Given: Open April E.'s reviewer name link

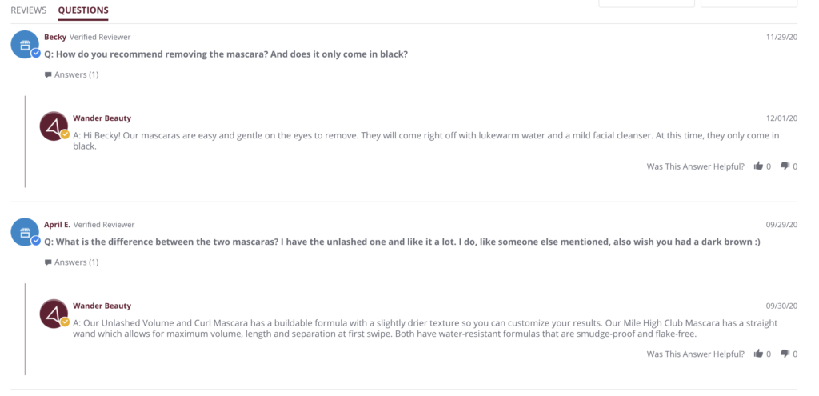Looking at the screenshot, I should 58,225.
